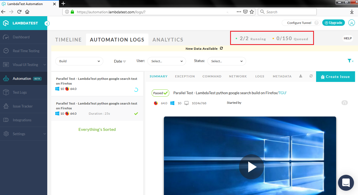Refresh test details icon next to download
358x195 pixels.
[x=311, y=76]
